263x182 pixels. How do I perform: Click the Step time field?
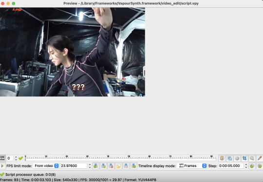[231, 166]
